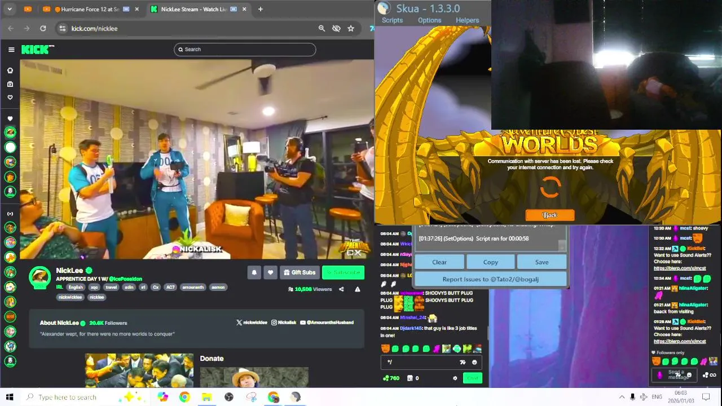The width and height of the screenshot is (722, 406).
Task: Click the crossed-out eye icon in address bar
Action: click(336, 28)
